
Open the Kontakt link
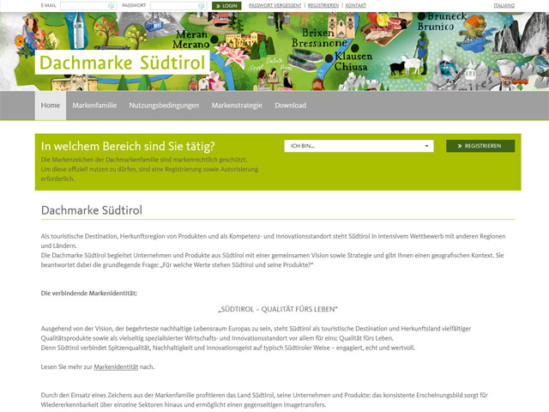point(355,6)
